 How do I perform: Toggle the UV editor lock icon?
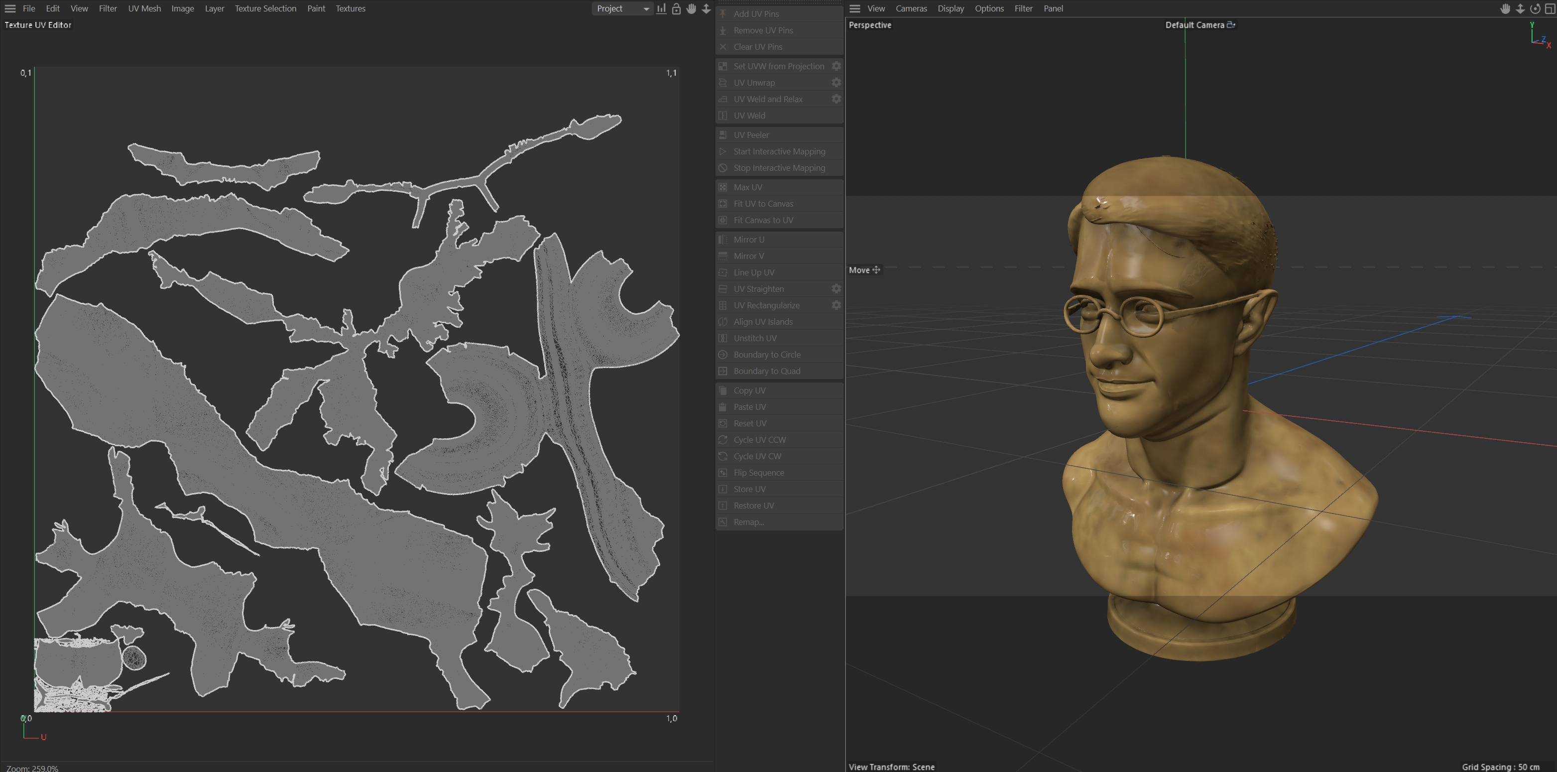pyautogui.click(x=676, y=8)
